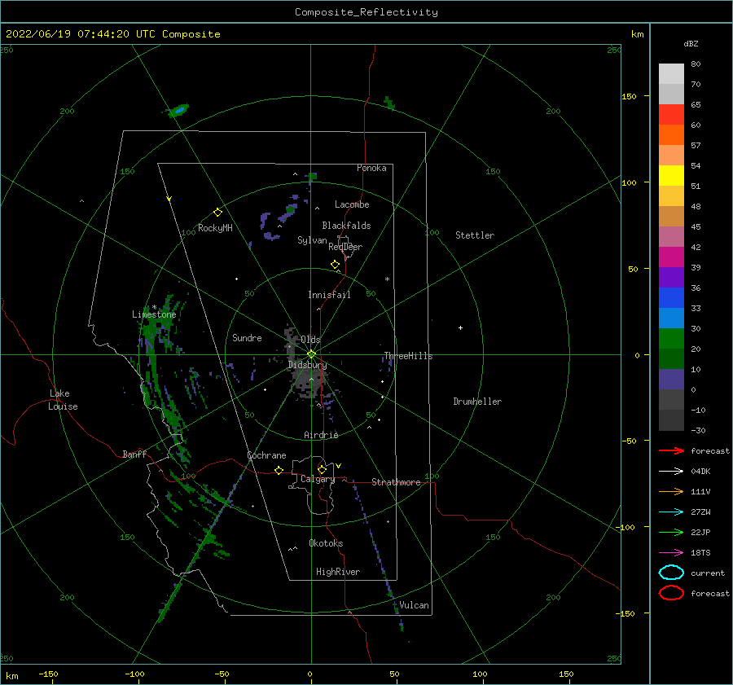Click the cyan 27ZW arrow icon
Viewport: 733px width, 685px height.
point(671,512)
